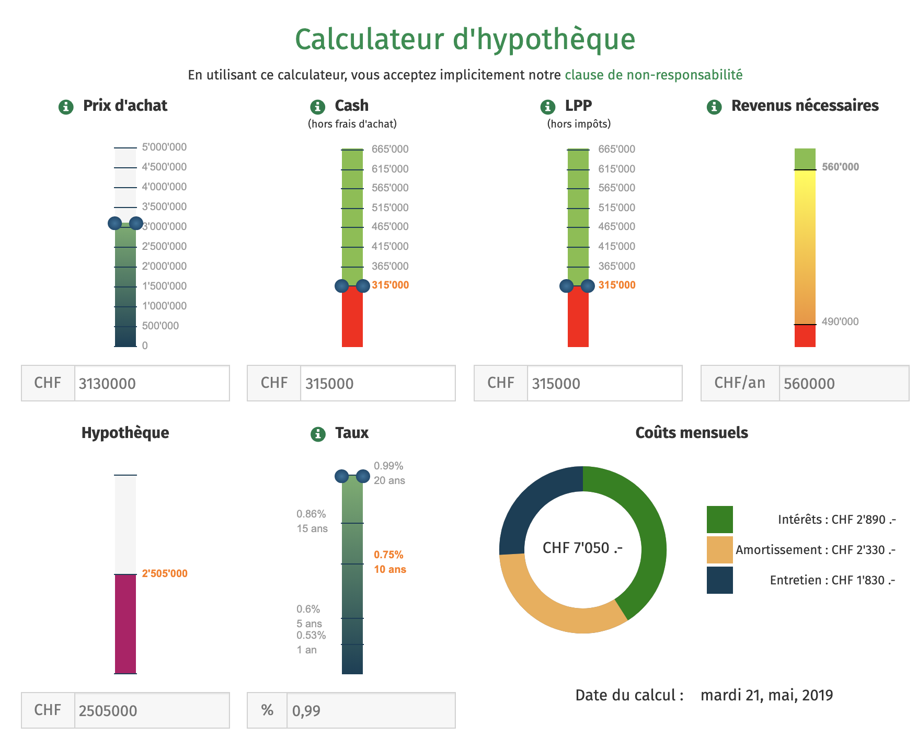Select the LPP amount input field
The width and height of the screenshot is (917, 737).
point(604,384)
